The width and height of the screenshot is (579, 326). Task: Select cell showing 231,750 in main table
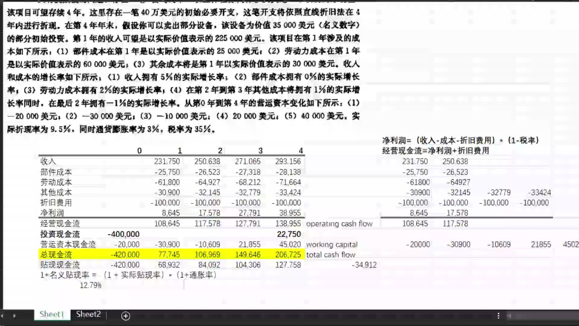[167, 161]
